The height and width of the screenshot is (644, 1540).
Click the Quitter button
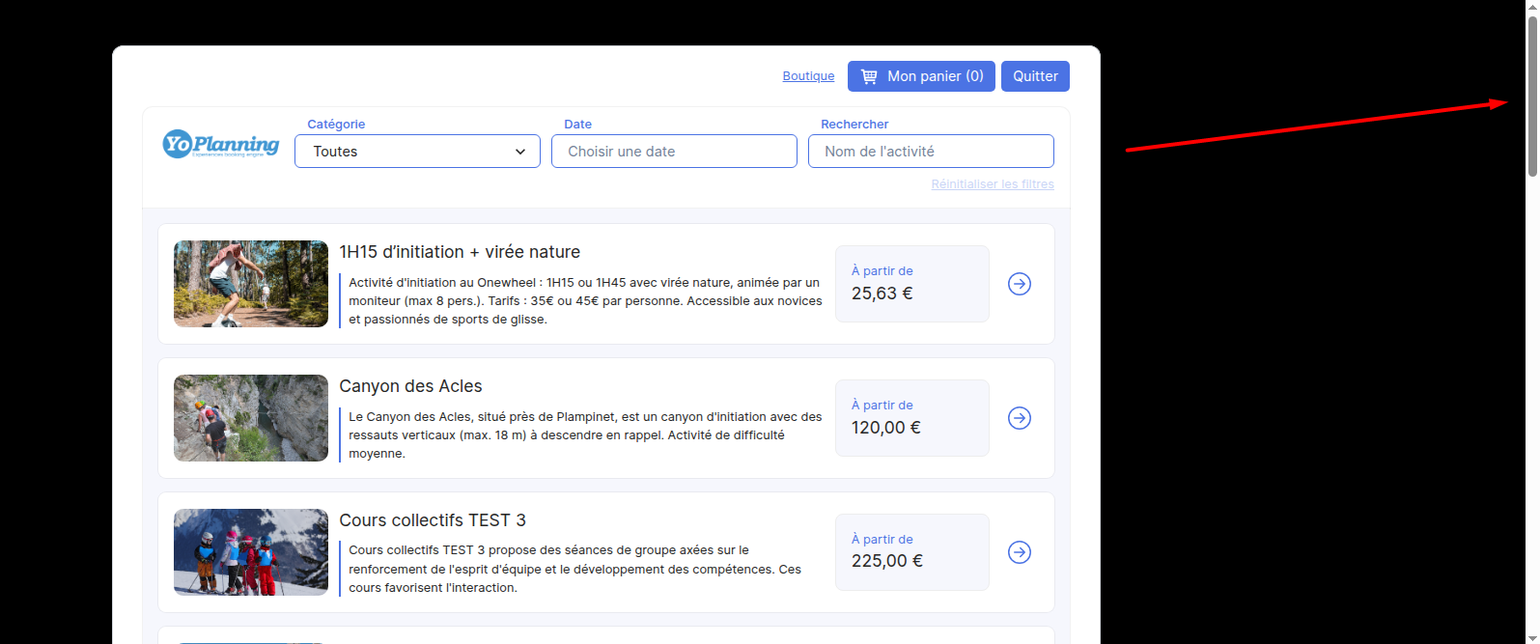click(1035, 76)
